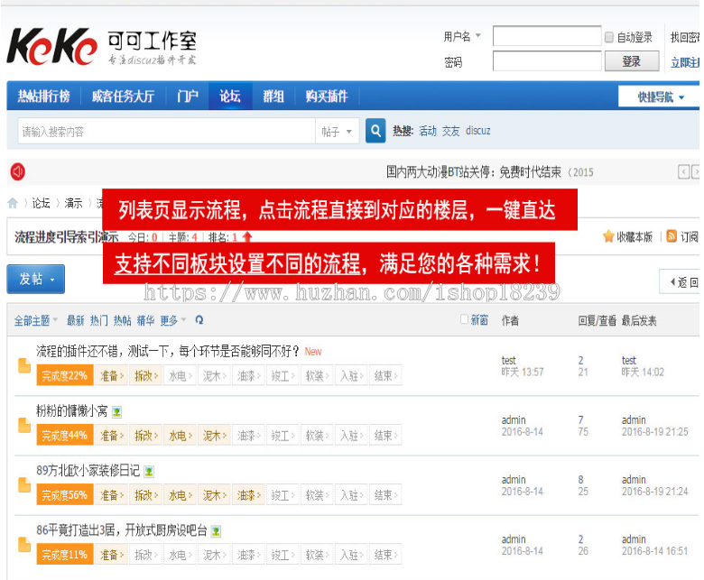
Task: Click last poster time 2016-8-19 21:24
Action: (654, 492)
